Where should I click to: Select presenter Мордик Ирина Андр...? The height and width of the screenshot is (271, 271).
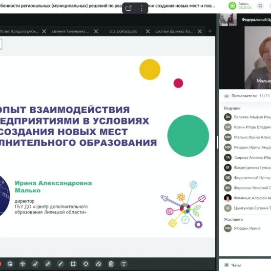248,147
